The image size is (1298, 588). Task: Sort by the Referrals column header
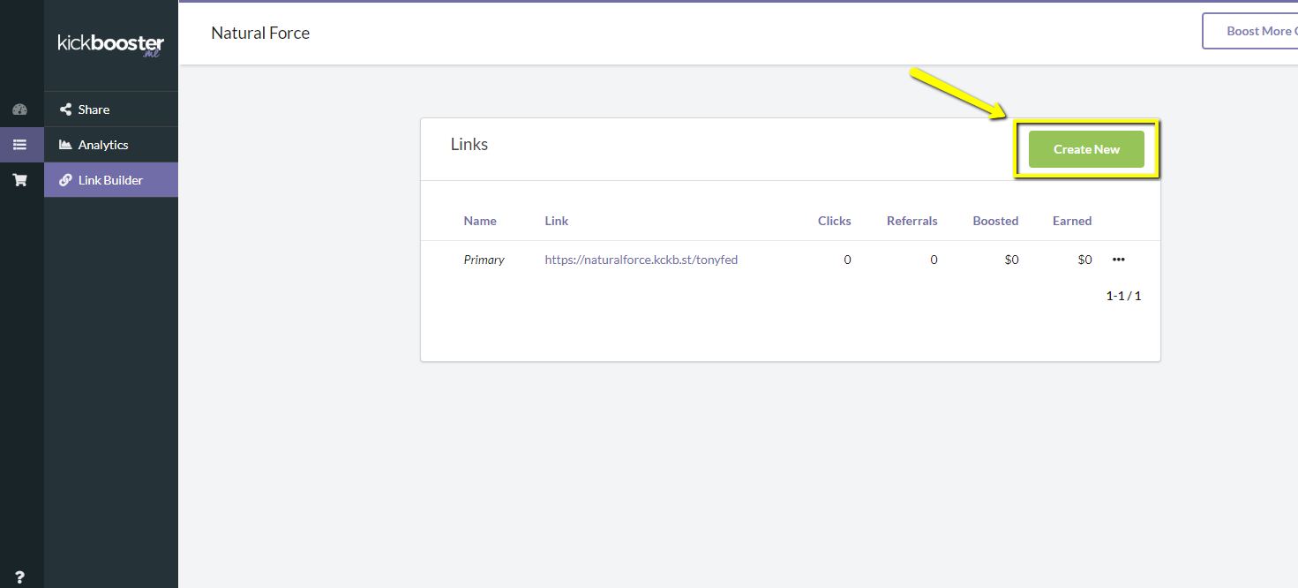[912, 221]
